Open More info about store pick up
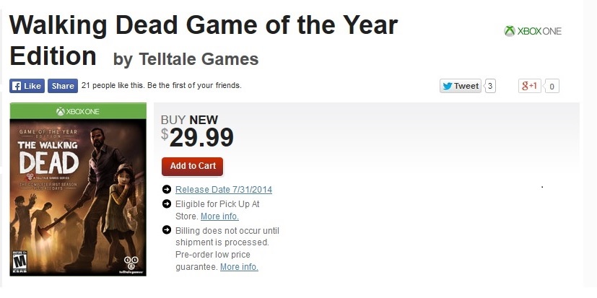 [219, 216]
